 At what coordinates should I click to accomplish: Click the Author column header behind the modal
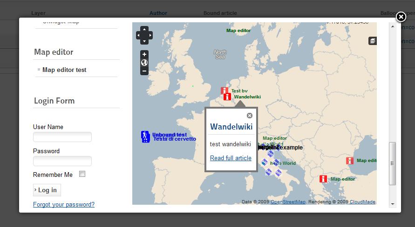(158, 13)
